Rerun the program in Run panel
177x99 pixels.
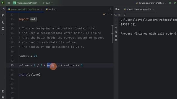coord(115,15)
